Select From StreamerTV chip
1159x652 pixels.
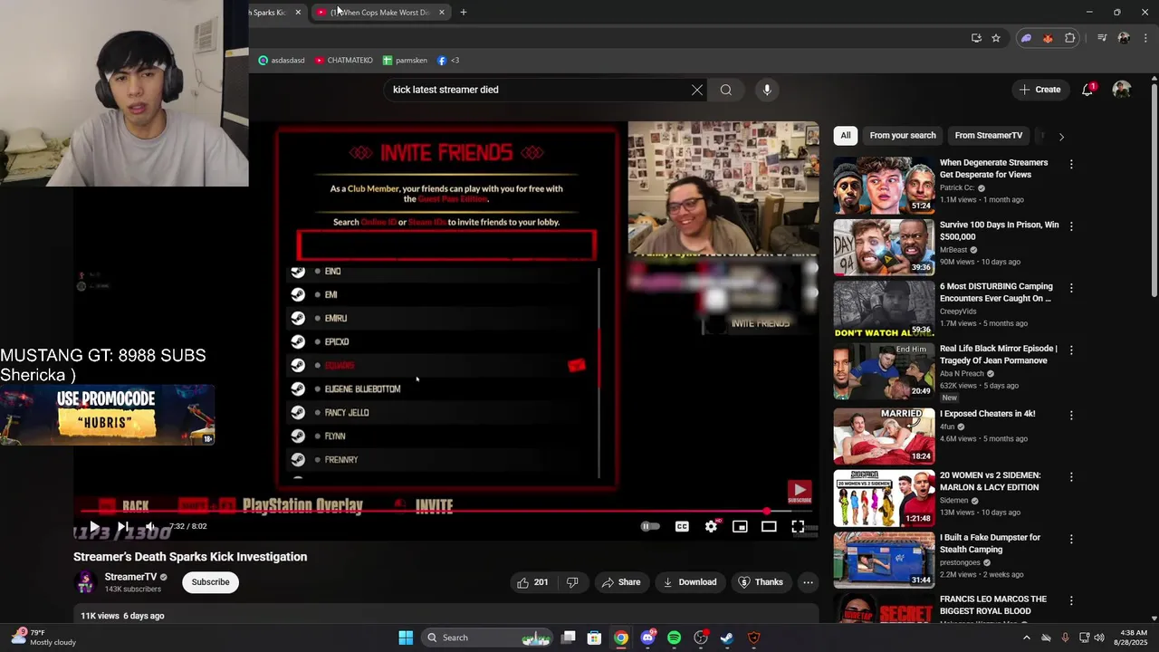pos(989,136)
